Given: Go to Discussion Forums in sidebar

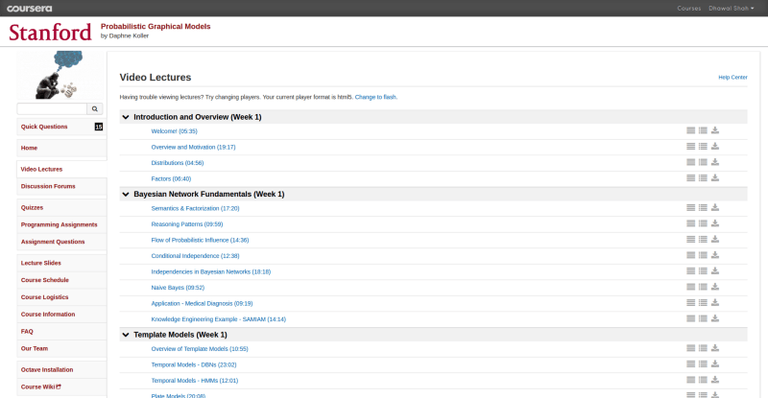Looking at the screenshot, I should coord(48,186).
